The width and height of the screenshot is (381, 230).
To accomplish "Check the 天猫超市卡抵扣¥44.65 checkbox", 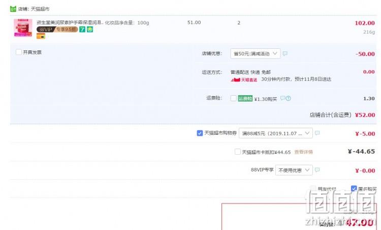I will (238, 152).
